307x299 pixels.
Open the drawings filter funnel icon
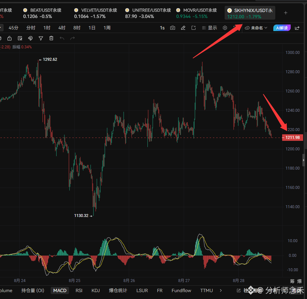click(x=41, y=38)
